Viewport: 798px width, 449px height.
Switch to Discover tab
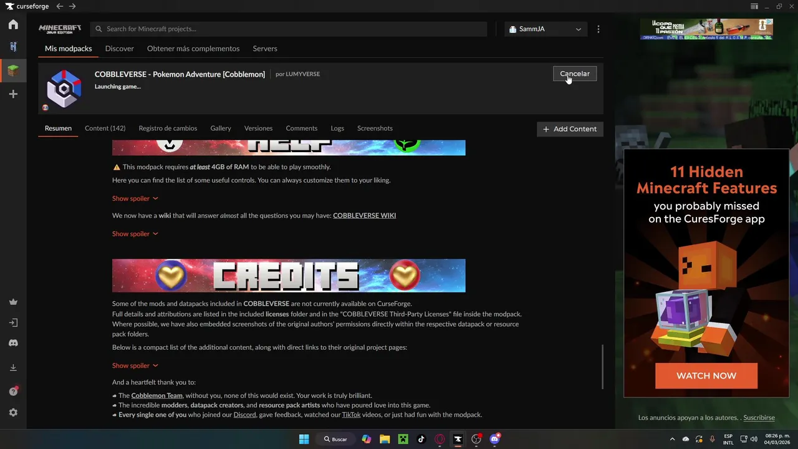point(120,49)
